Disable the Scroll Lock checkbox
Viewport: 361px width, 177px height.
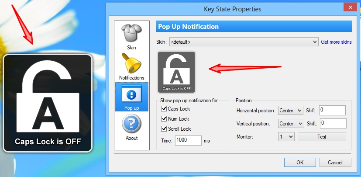coord(164,129)
